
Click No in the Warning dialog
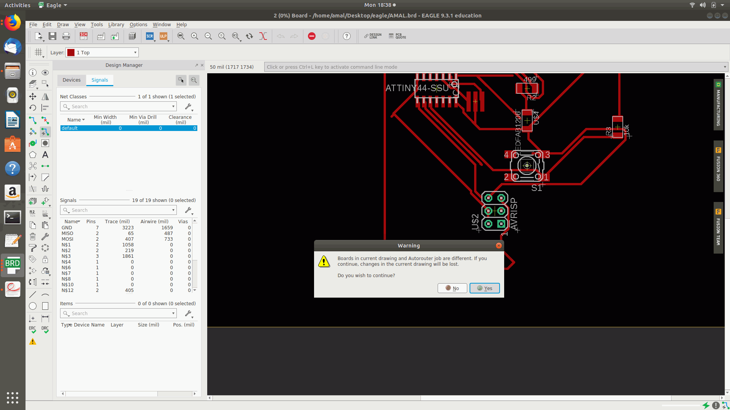pyautogui.click(x=452, y=288)
